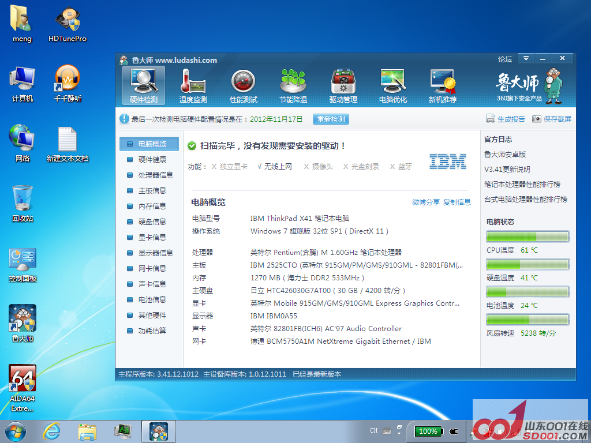This screenshot has width=591, height=443.
Task: Click the 2012年11月17日 detection date
Action: (276, 119)
